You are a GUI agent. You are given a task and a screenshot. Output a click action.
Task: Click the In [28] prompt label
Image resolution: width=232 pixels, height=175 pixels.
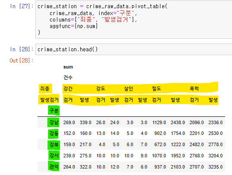click(22, 49)
